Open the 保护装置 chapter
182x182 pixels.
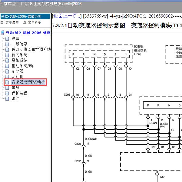coord(19,93)
